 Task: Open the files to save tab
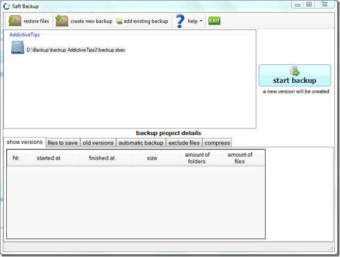pos(62,143)
